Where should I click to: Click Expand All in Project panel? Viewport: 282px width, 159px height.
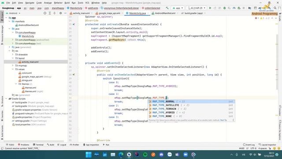coord(50,13)
